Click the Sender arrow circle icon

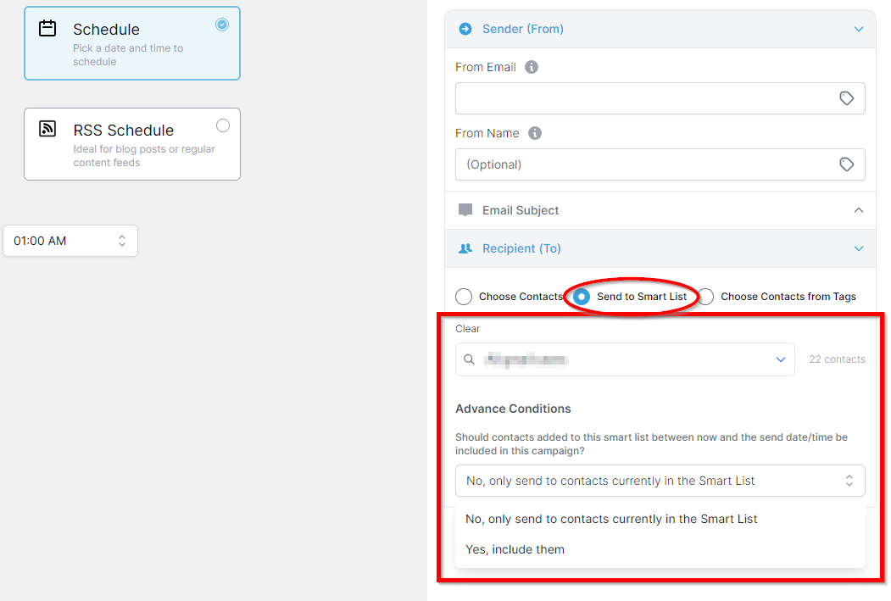(x=465, y=29)
